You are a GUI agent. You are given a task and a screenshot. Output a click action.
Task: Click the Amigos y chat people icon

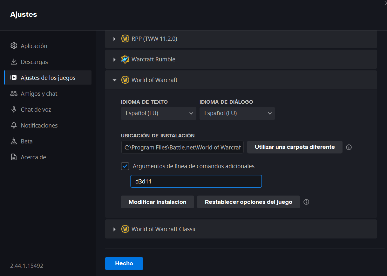coord(14,93)
